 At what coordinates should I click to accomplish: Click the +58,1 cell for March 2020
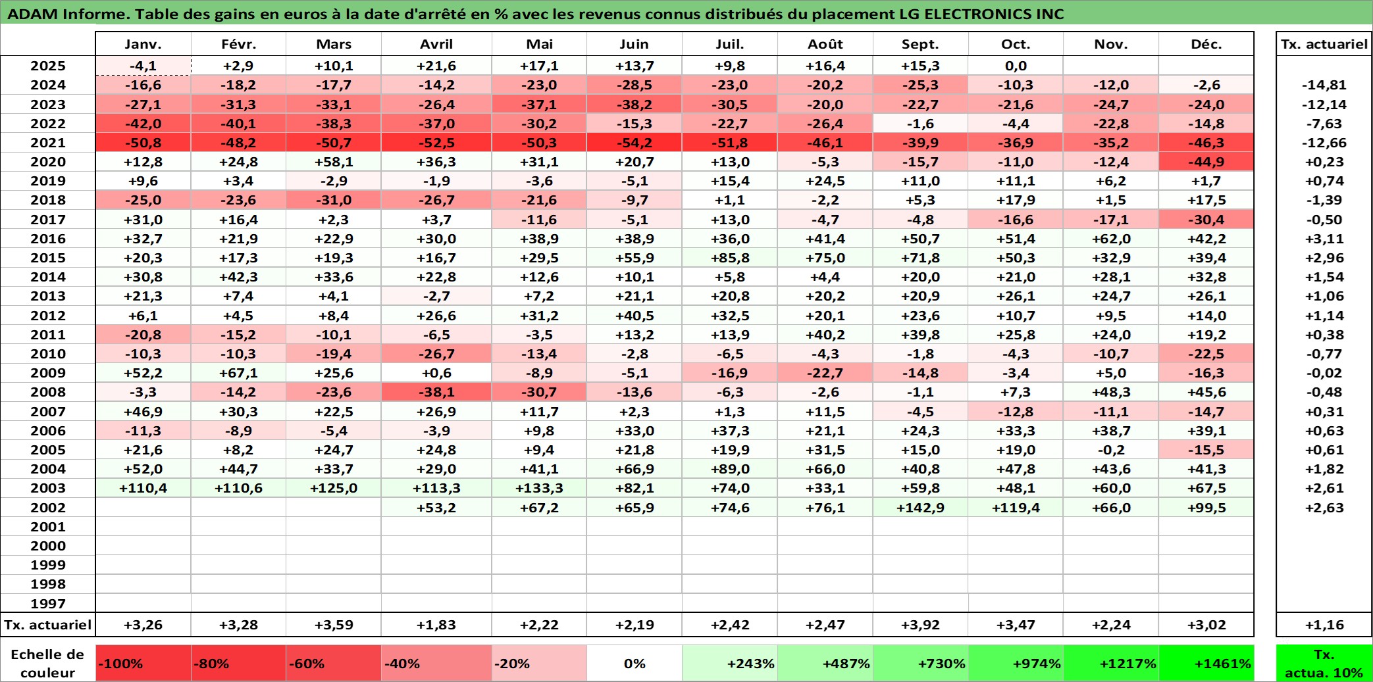tap(334, 162)
